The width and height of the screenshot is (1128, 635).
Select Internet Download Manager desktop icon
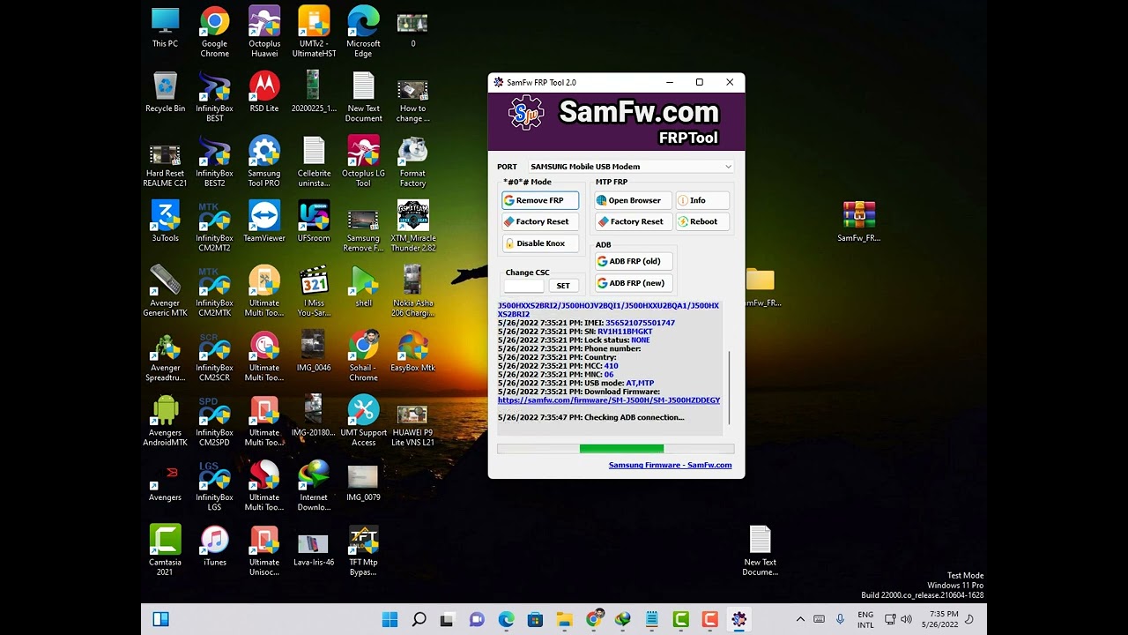pyautogui.click(x=314, y=487)
